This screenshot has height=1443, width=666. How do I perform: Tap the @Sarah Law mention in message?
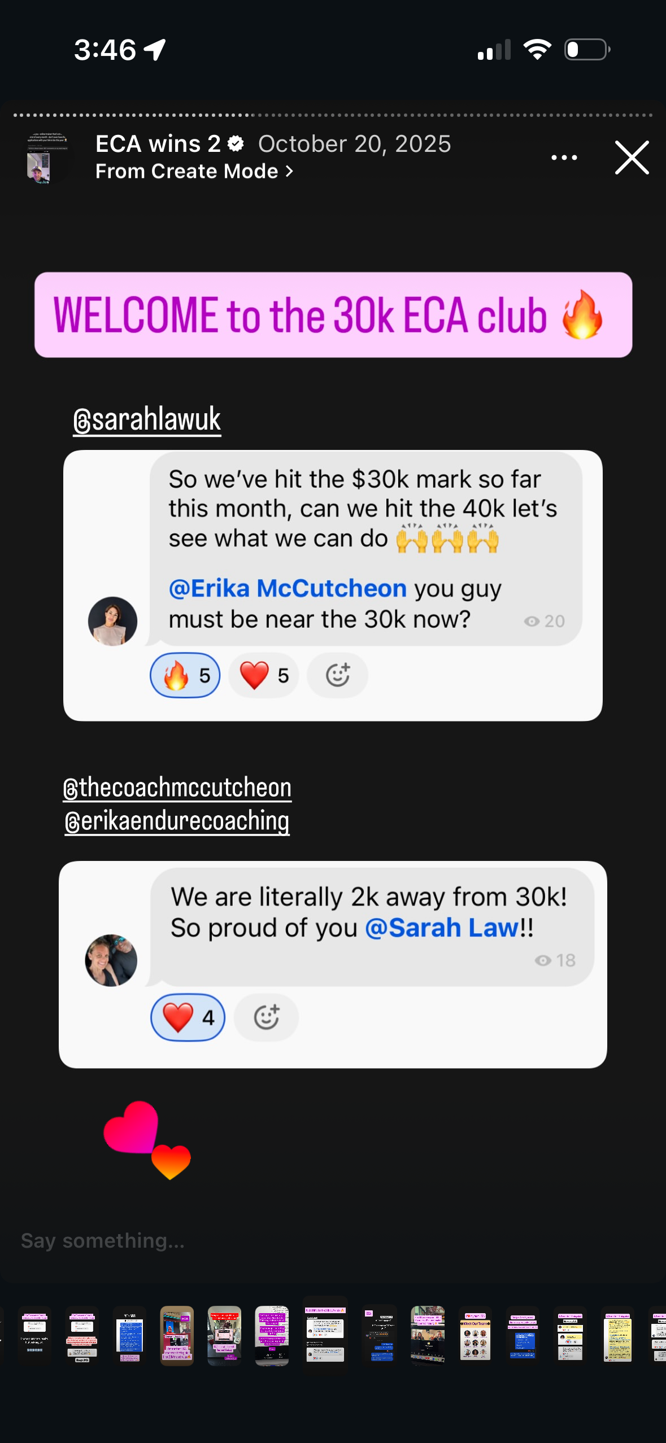[x=442, y=928]
